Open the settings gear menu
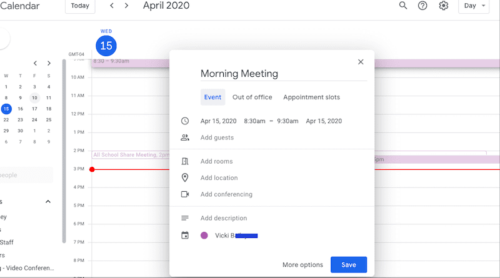This screenshot has width=500, height=278. point(443,6)
